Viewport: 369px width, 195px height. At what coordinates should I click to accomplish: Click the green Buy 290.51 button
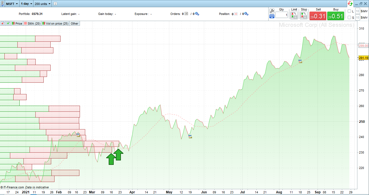[x=336, y=16]
